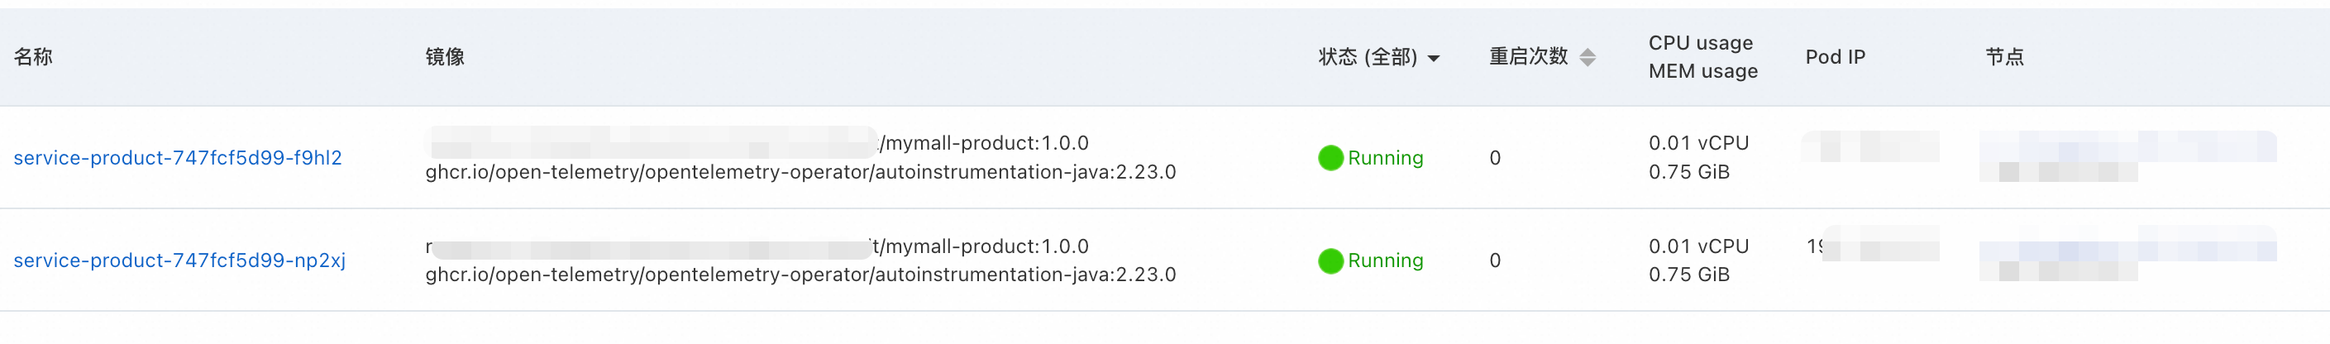
Task: Click autoinstrumentation-java:2.23.0 image in f9hl2 row
Action: (x=800, y=172)
